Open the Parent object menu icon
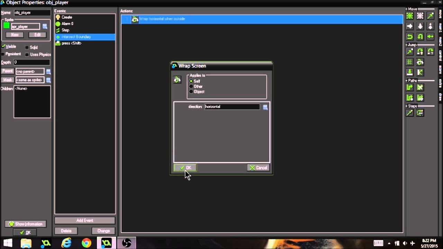Screen dimensions: 443x249 (x=48, y=72)
